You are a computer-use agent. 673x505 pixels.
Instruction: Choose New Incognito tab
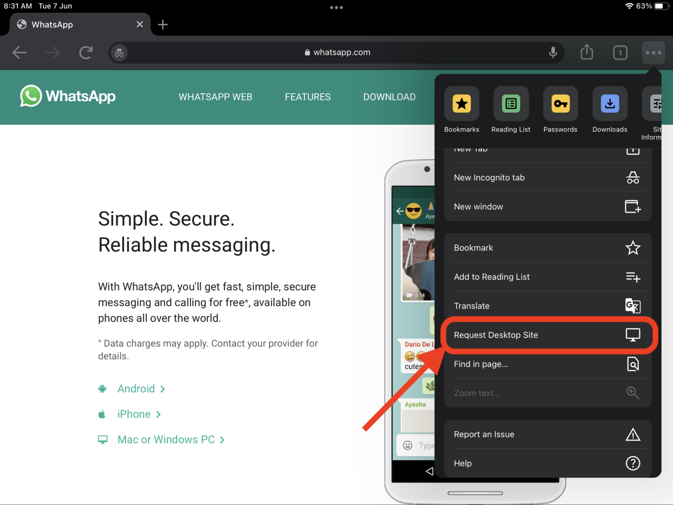(548, 178)
